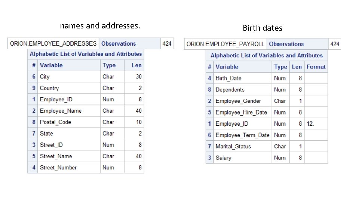Select the Marital_Status variable
Image resolution: width=359 pixels, height=202 pixels.
coord(233,146)
